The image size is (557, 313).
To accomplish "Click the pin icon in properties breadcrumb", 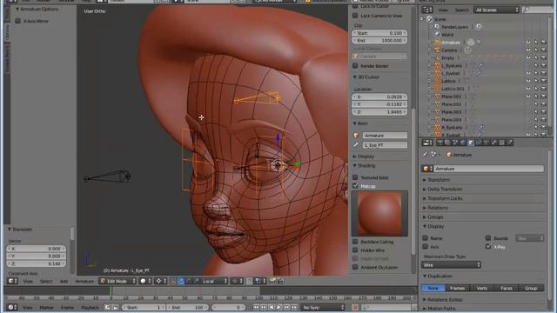I will tap(426, 155).
